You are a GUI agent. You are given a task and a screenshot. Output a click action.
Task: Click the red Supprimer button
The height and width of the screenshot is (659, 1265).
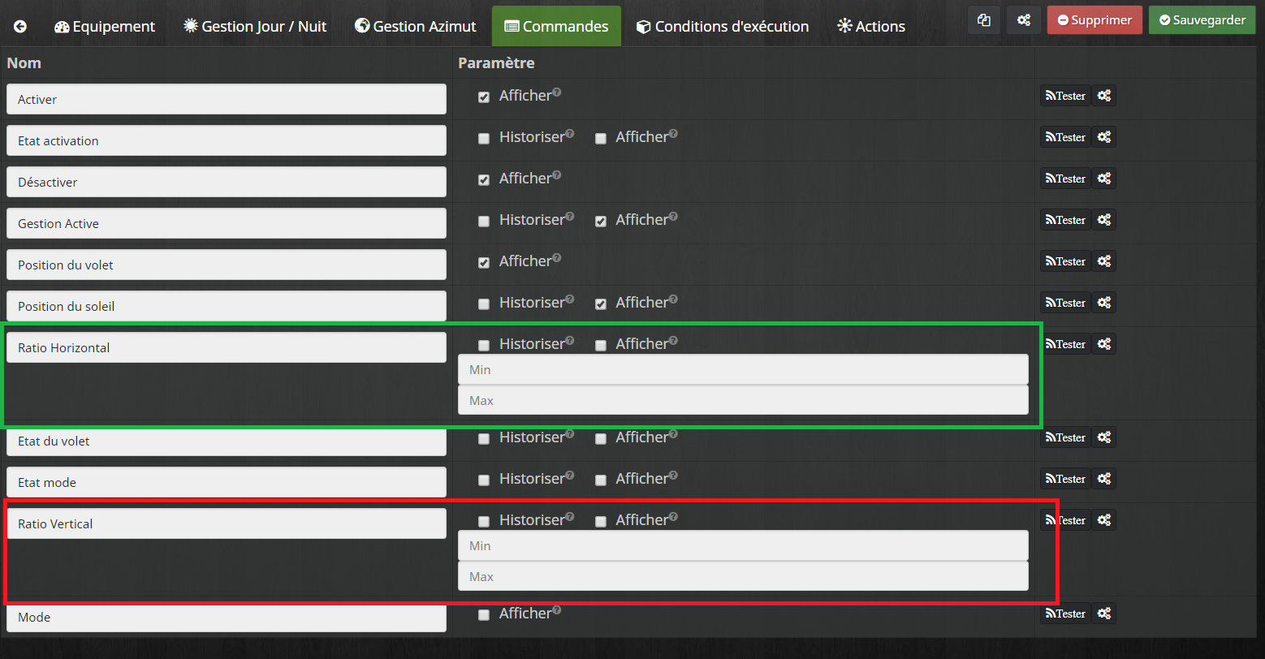click(1094, 20)
